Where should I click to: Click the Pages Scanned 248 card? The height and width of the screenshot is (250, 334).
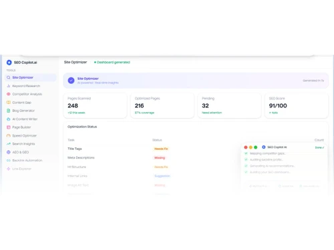96,105
